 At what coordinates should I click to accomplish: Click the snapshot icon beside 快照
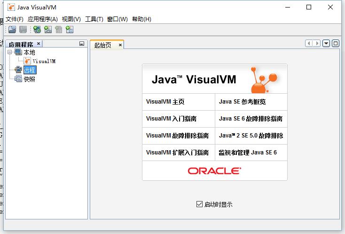(x=18, y=79)
